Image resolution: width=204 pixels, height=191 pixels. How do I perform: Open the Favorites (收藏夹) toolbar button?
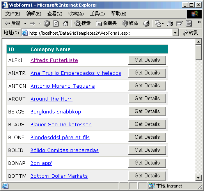(x=106, y=23)
